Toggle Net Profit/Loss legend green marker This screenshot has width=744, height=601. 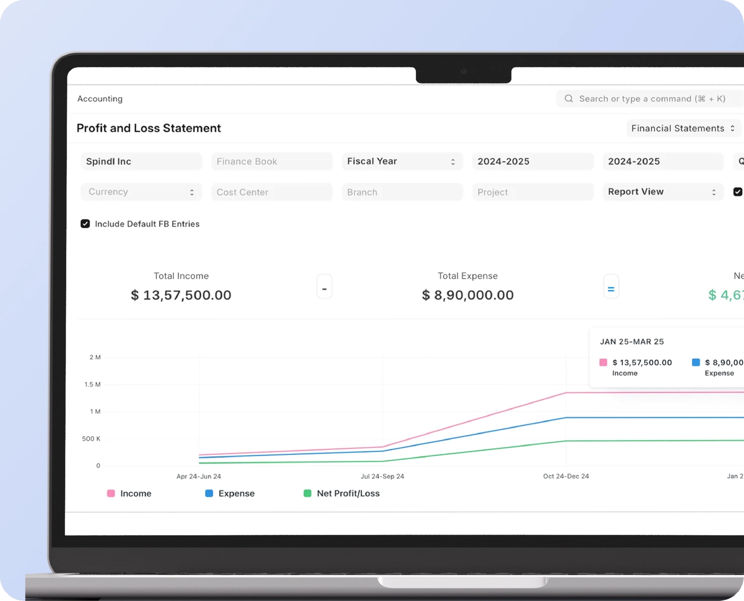[307, 494]
